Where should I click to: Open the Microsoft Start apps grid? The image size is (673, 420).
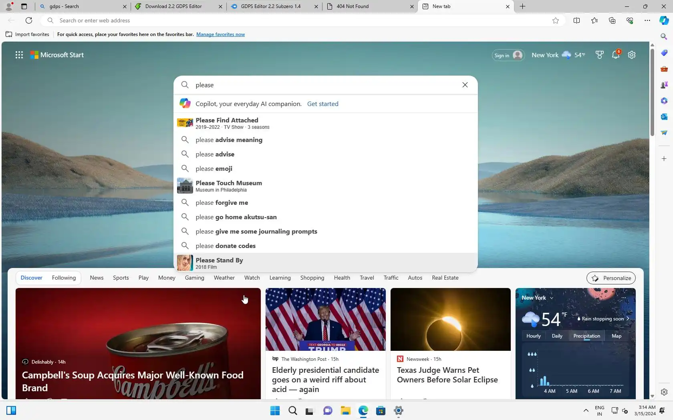[x=19, y=55]
